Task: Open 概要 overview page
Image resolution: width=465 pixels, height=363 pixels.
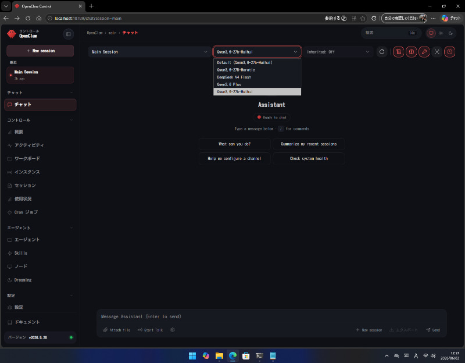Action: coord(40,132)
